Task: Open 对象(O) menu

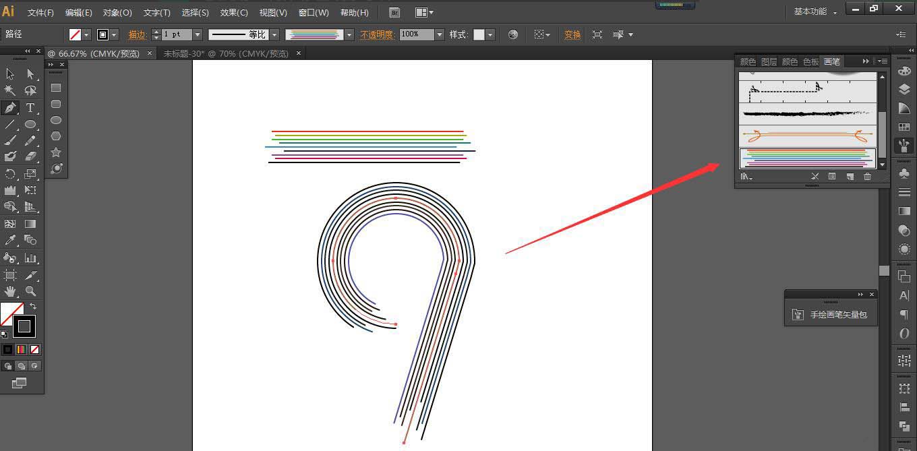Action: 117,13
